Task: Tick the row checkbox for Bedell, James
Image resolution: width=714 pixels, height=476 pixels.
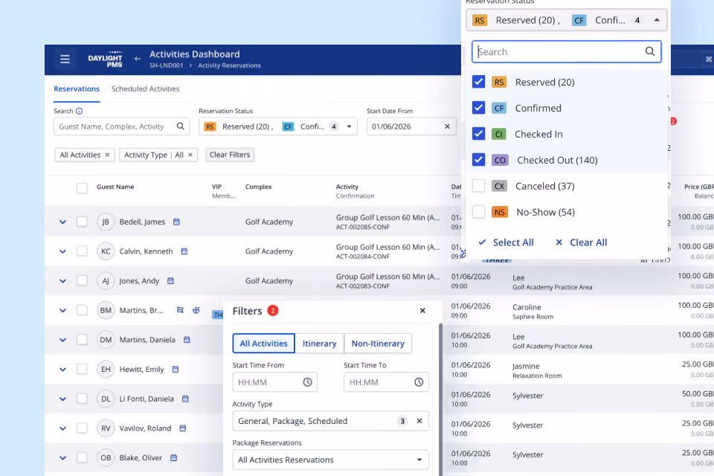Action: point(82,222)
